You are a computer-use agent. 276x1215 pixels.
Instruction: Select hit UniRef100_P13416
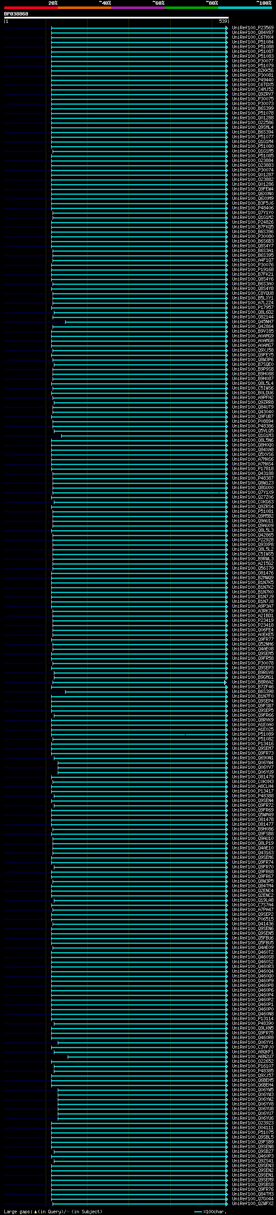pyautogui.click(x=253, y=743)
